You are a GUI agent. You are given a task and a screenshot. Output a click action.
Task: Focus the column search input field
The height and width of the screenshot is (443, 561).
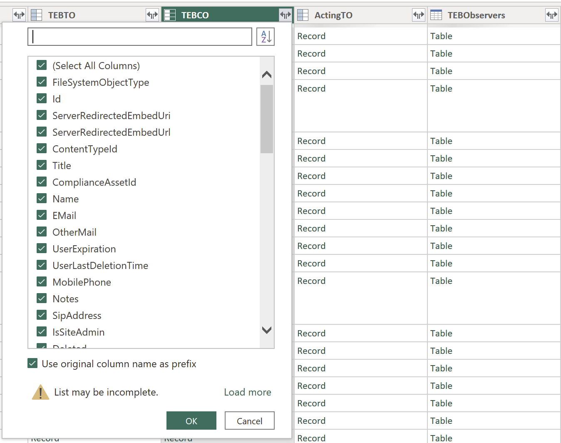tap(140, 37)
